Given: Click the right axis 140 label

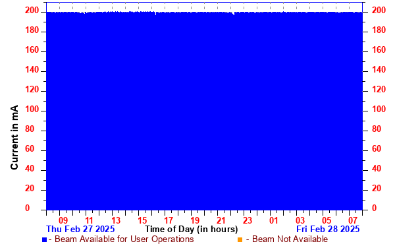Looking at the screenshot, I should click(x=379, y=70).
